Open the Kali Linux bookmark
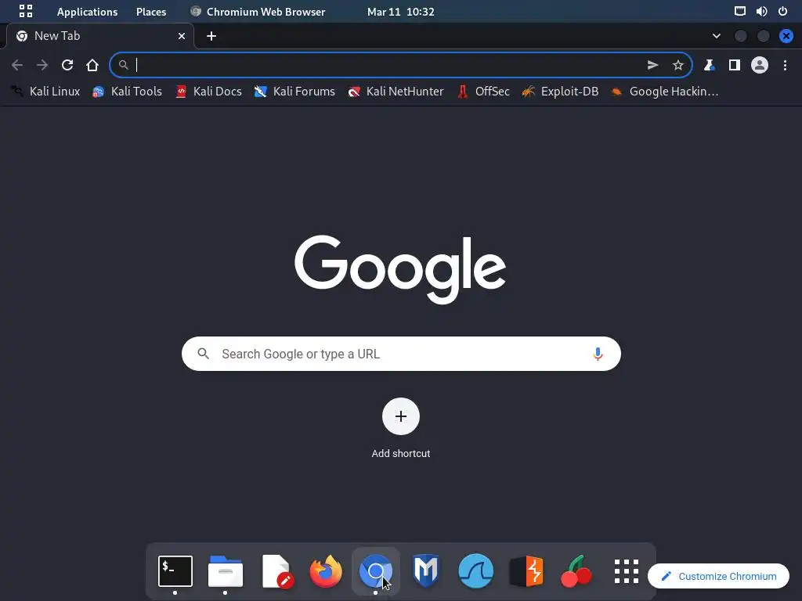802x601 pixels. click(x=46, y=92)
